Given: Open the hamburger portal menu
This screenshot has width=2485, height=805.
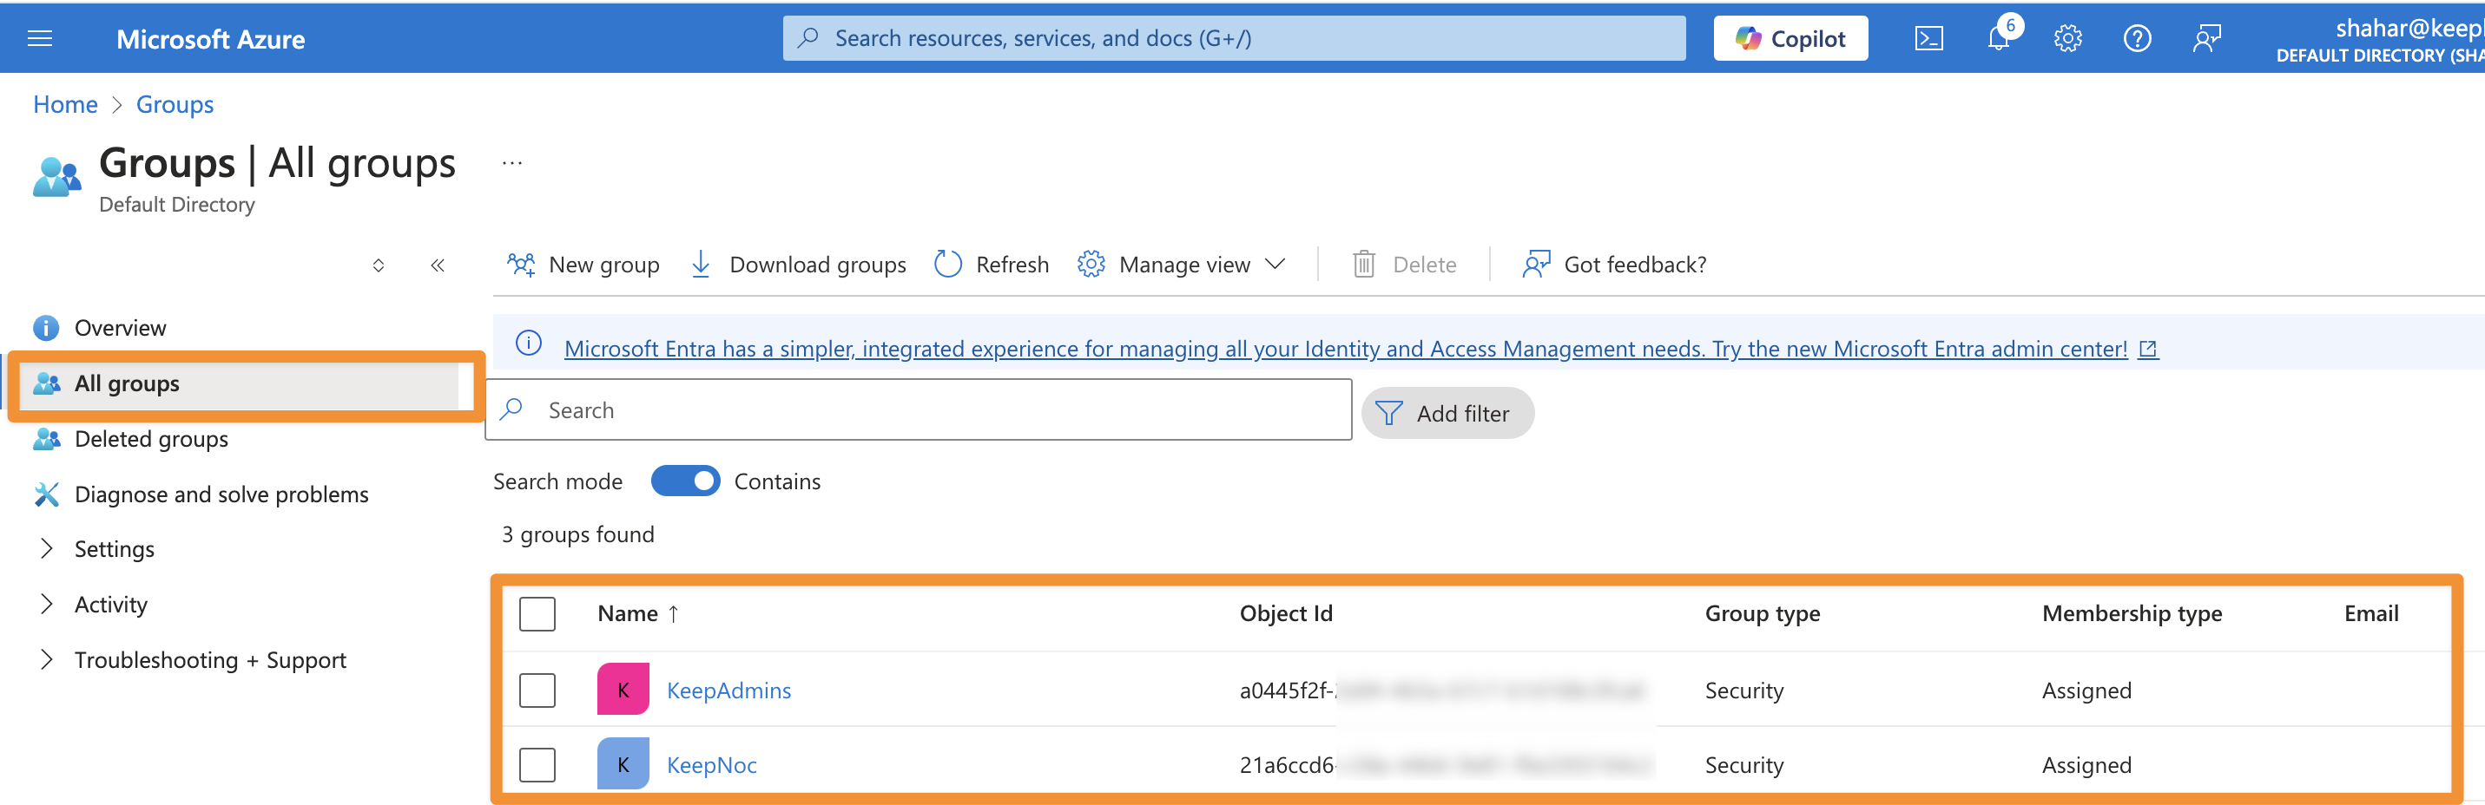Looking at the screenshot, I should point(40,38).
